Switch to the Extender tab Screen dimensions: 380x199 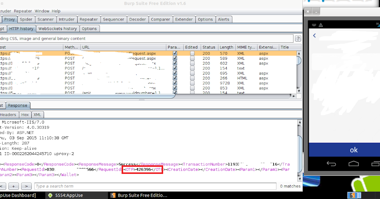(184, 19)
